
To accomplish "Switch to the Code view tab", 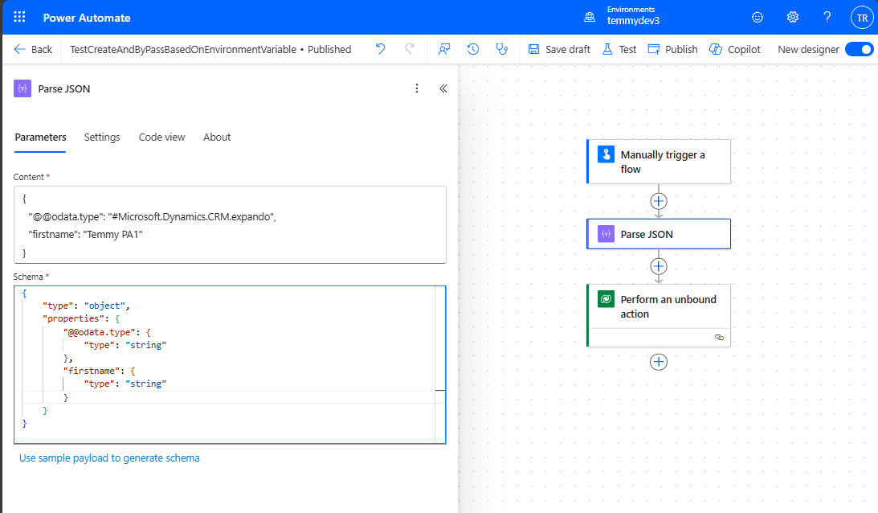I will pyautogui.click(x=161, y=137).
